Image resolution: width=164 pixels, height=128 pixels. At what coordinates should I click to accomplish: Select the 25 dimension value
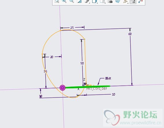tap(72, 28)
